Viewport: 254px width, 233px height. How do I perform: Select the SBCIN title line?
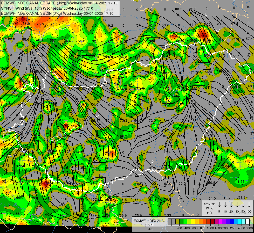click(x=57, y=13)
